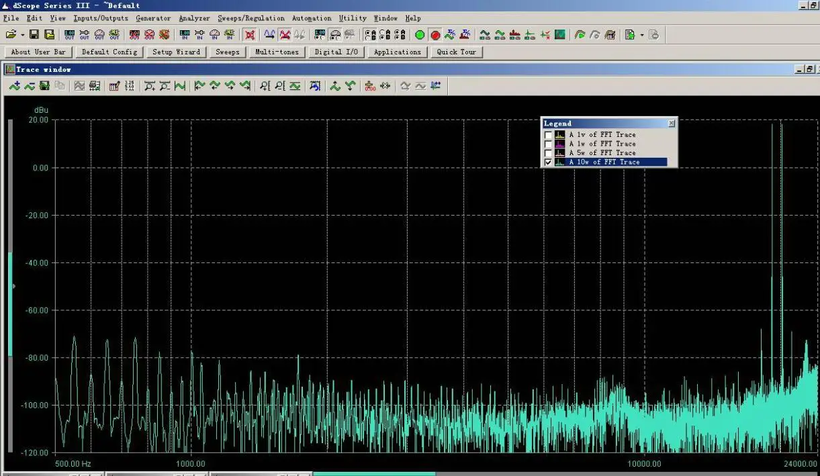Image resolution: width=820 pixels, height=476 pixels.
Task: Click the red crossed-out mute icon
Action: (250, 35)
